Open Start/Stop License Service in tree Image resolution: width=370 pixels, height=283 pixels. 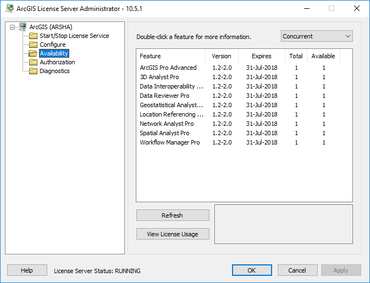74,36
